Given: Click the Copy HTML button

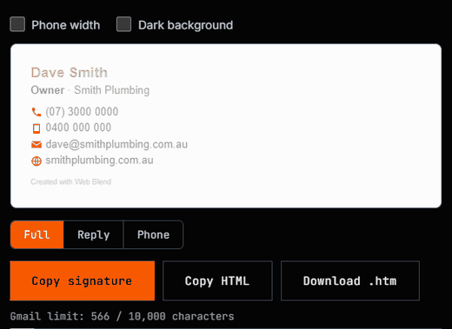Looking at the screenshot, I should (217, 281).
